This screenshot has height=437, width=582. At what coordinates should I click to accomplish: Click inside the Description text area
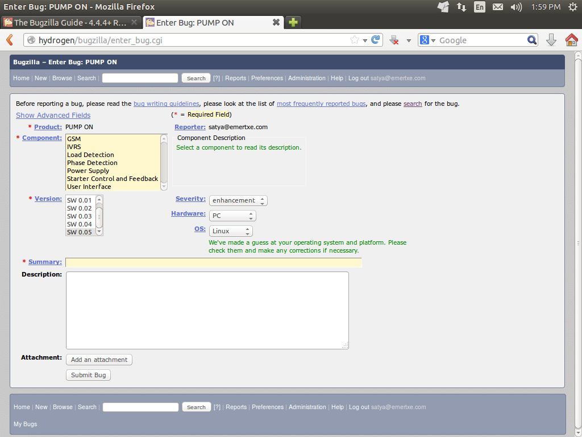pos(207,310)
